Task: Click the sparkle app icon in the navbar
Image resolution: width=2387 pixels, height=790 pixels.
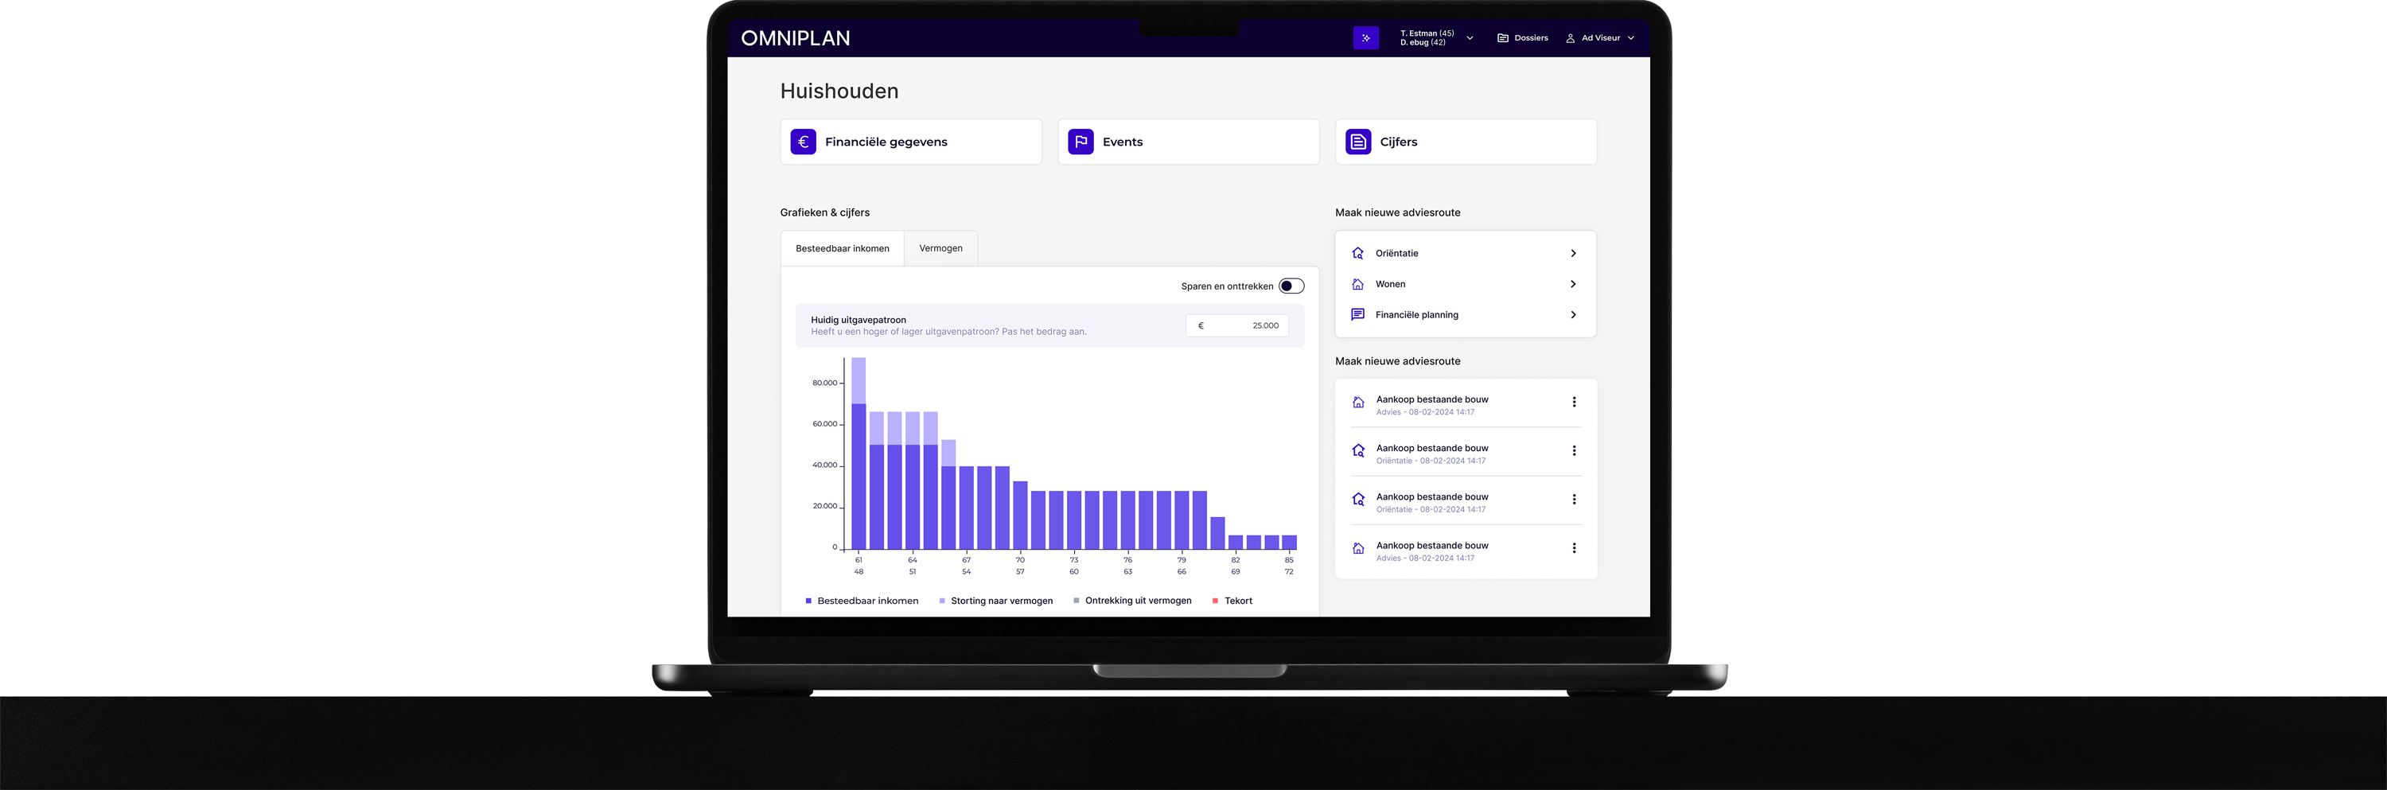Action: [x=1366, y=38]
